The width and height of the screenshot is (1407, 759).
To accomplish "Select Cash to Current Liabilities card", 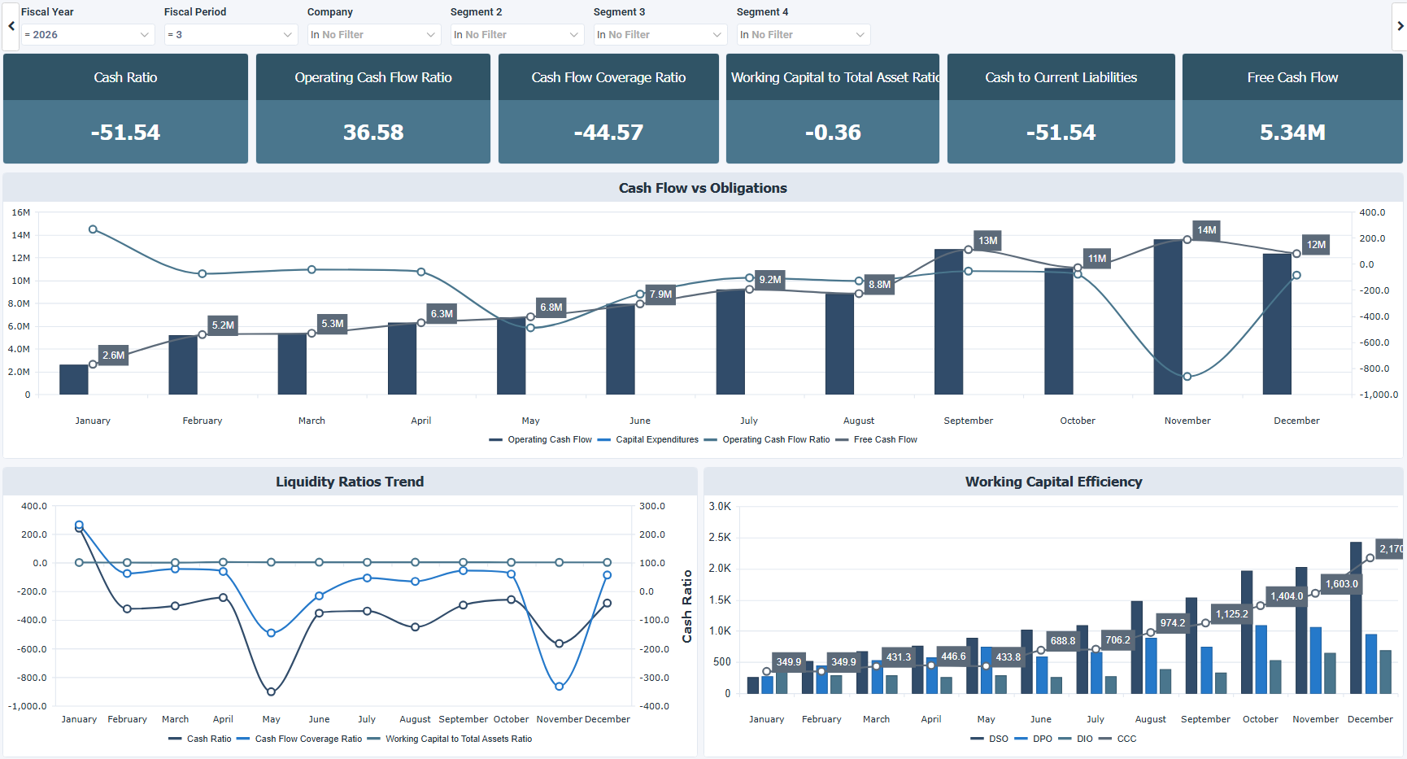I will click(x=1061, y=108).
